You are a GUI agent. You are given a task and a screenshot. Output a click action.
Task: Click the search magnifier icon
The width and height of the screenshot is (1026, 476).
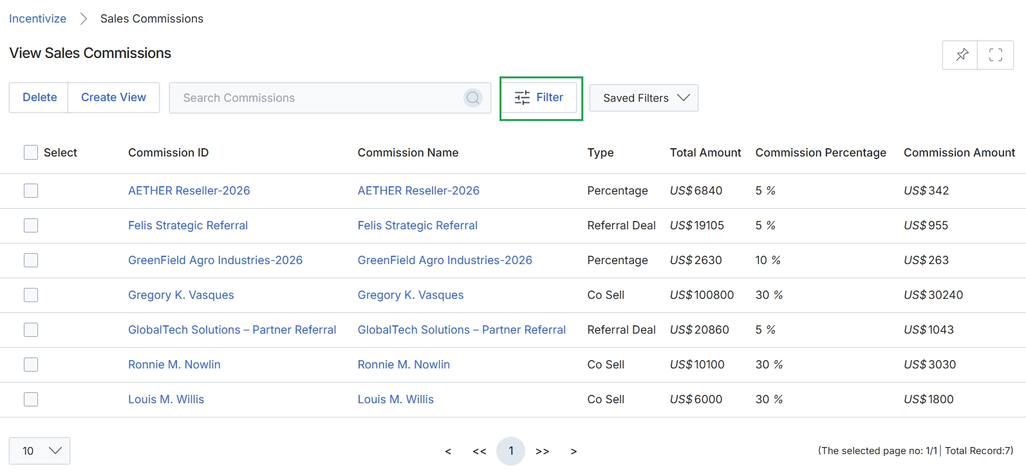pyautogui.click(x=473, y=98)
